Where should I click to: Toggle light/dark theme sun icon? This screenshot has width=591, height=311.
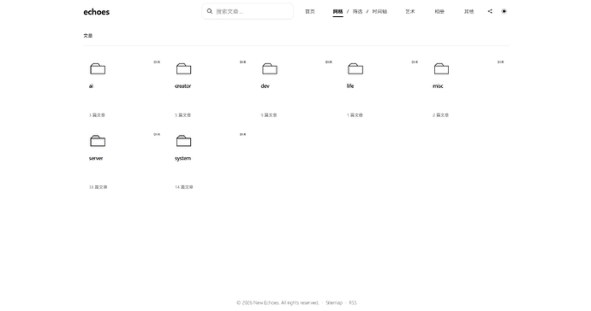click(x=504, y=11)
